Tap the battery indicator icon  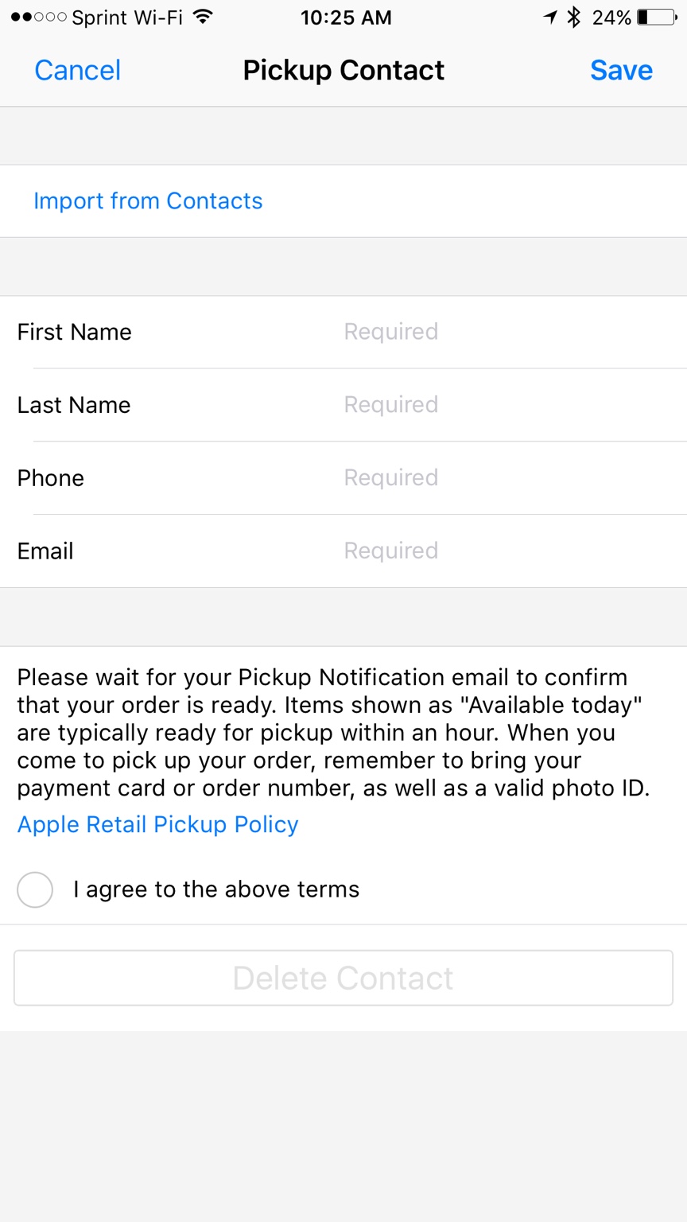click(x=656, y=17)
